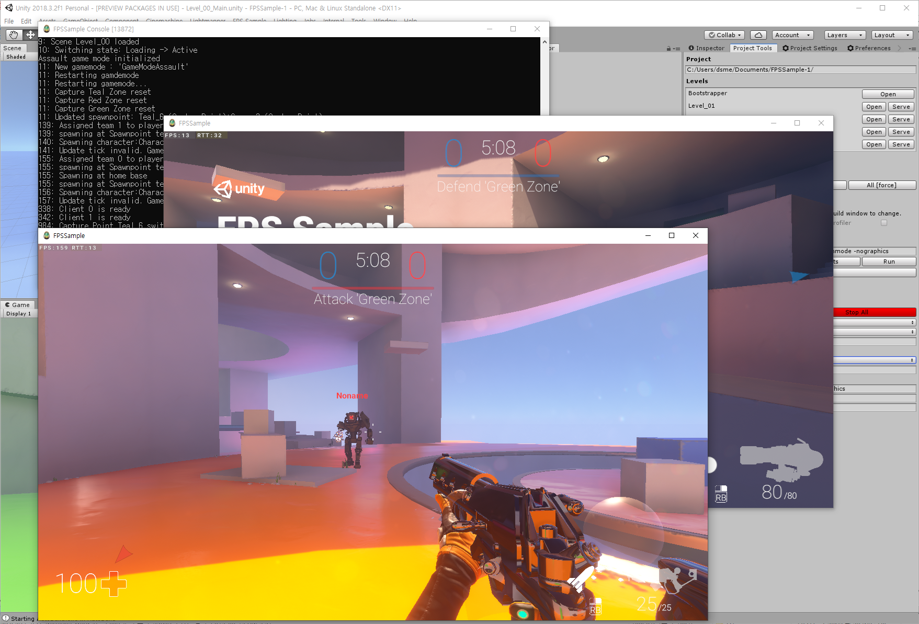
Task: Click the Inspector tab info icon
Action: (x=691, y=48)
